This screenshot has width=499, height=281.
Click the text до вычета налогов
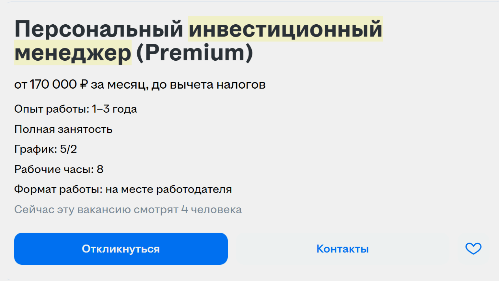point(208,85)
